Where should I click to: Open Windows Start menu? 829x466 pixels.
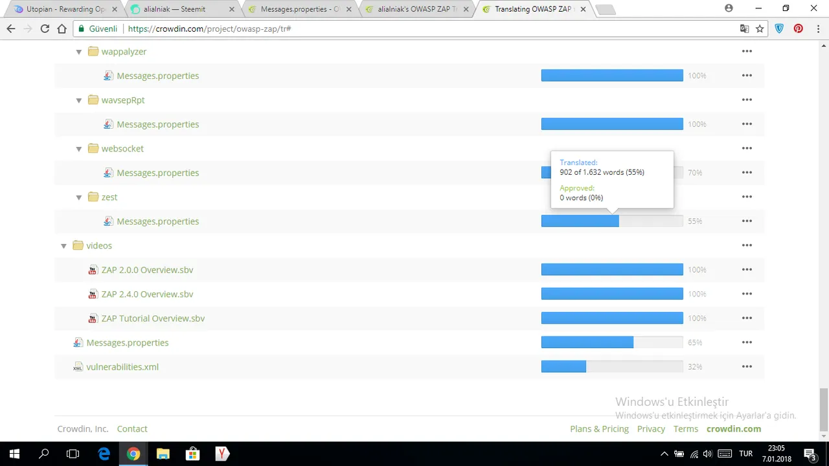pos(14,454)
